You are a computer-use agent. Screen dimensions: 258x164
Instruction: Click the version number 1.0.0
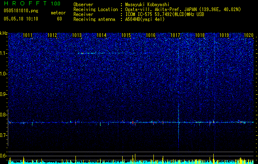pyautogui.click(x=56, y=3)
